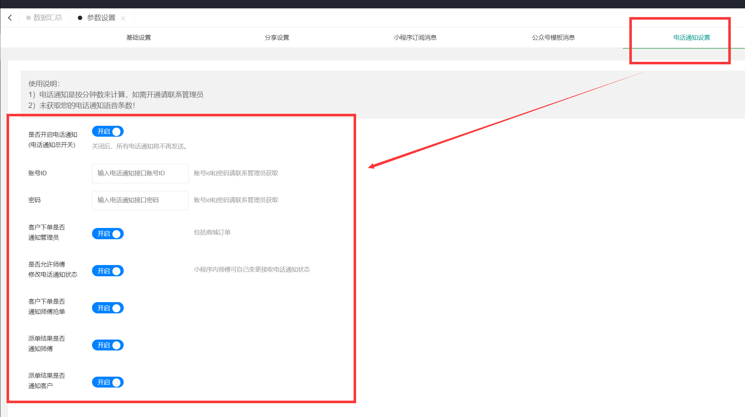The width and height of the screenshot is (745, 417).
Task: Click the 账号ID input field
Action: [x=140, y=173]
